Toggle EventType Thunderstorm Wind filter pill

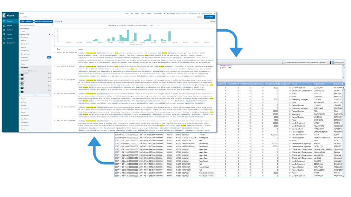click(x=44, y=21)
